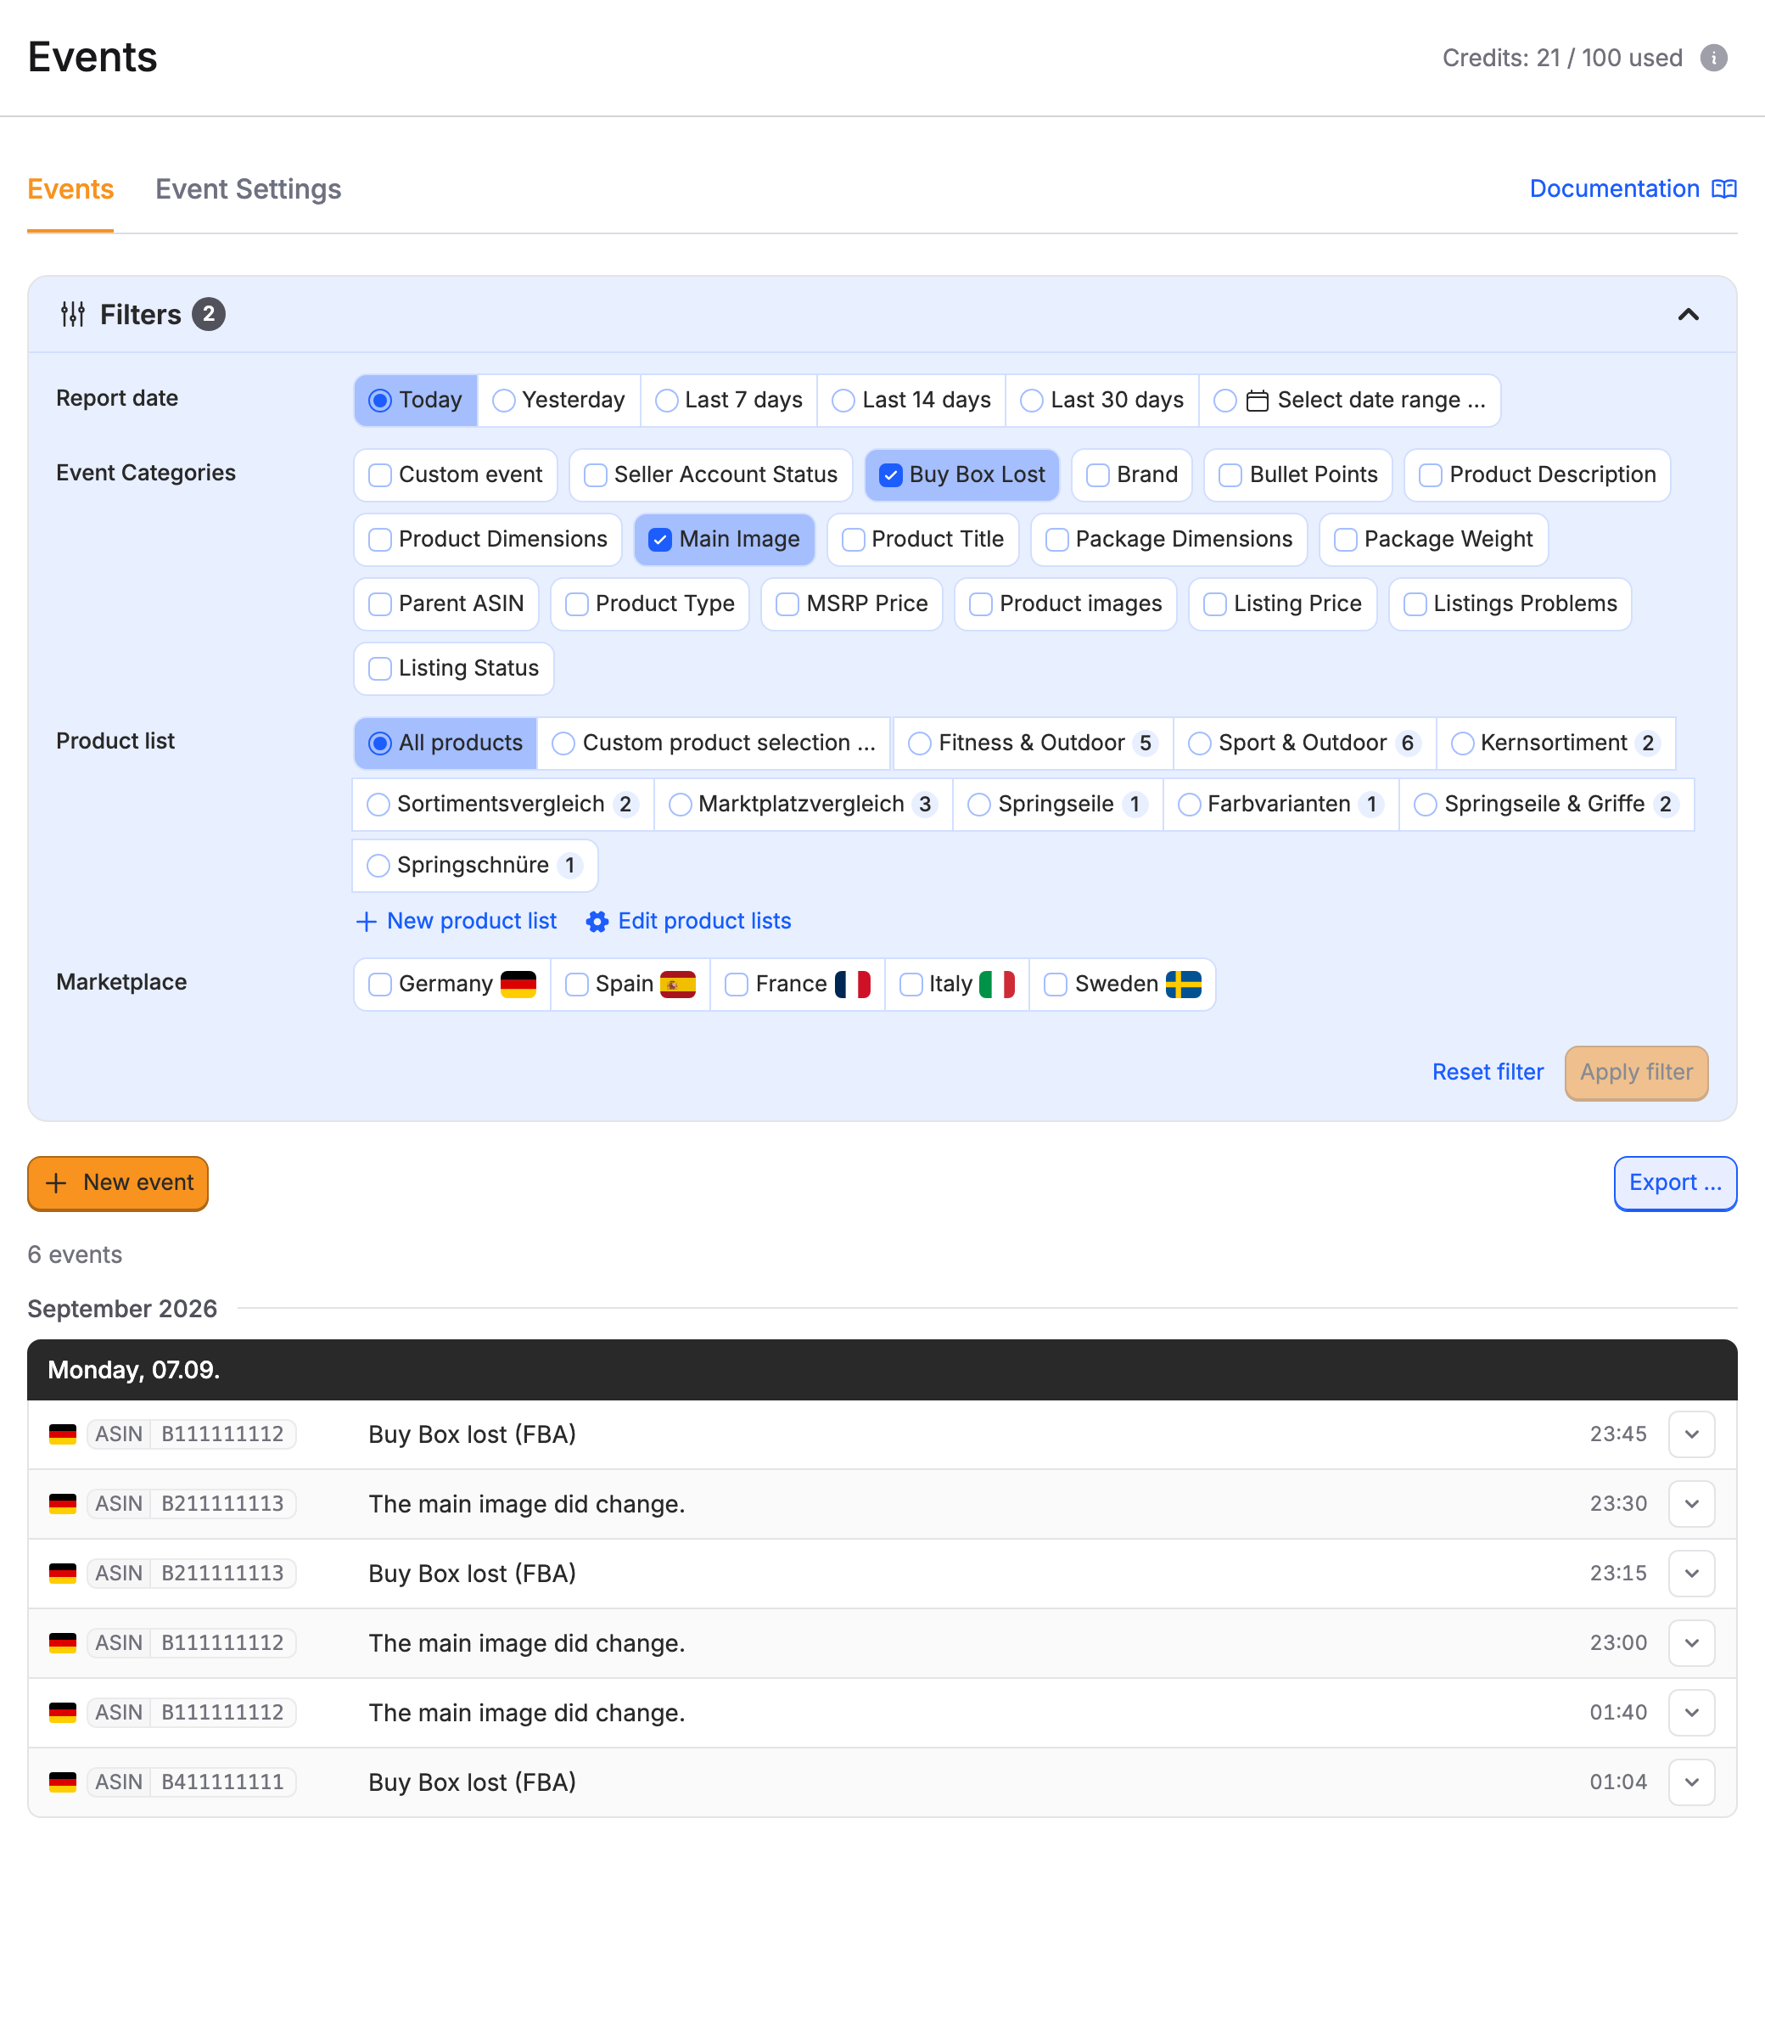
Task: Click the gear icon for Edit product lists
Action: pyautogui.click(x=597, y=921)
